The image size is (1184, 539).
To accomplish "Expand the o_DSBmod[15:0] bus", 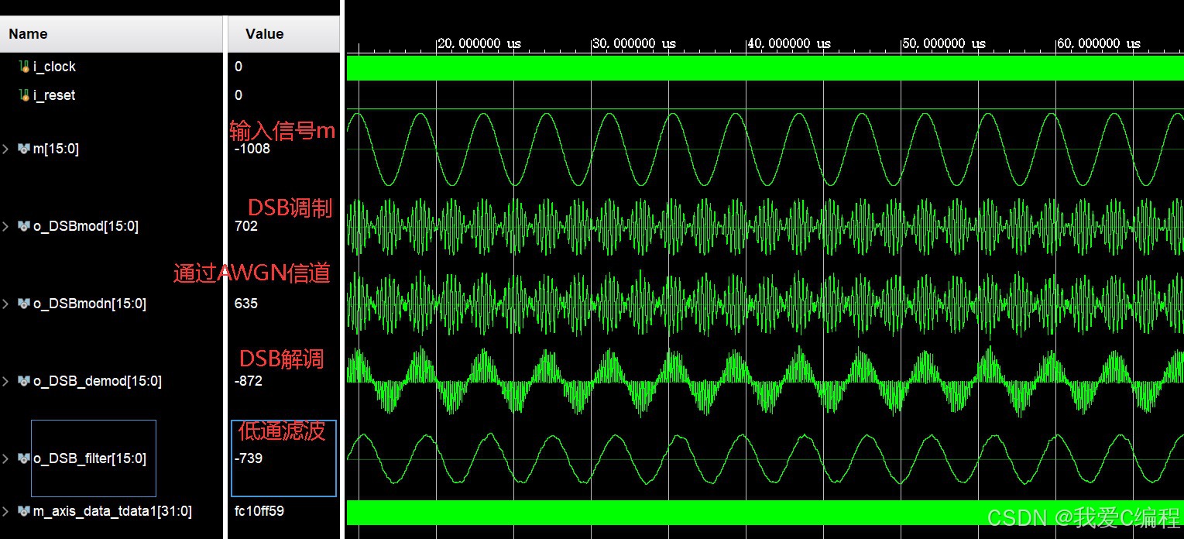I will (x=6, y=226).
